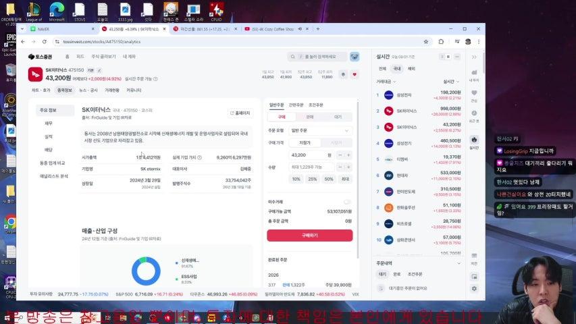Toggle the 미수거래 switch
Screen dimensions: 576x324
click(347, 202)
